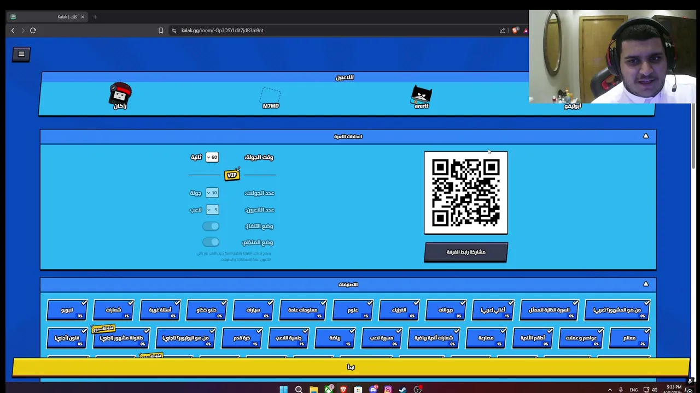Open the hamburger menu icon

[21, 54]
